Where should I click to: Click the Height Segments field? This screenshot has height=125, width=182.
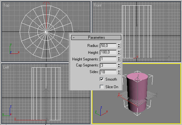point(108,59)
